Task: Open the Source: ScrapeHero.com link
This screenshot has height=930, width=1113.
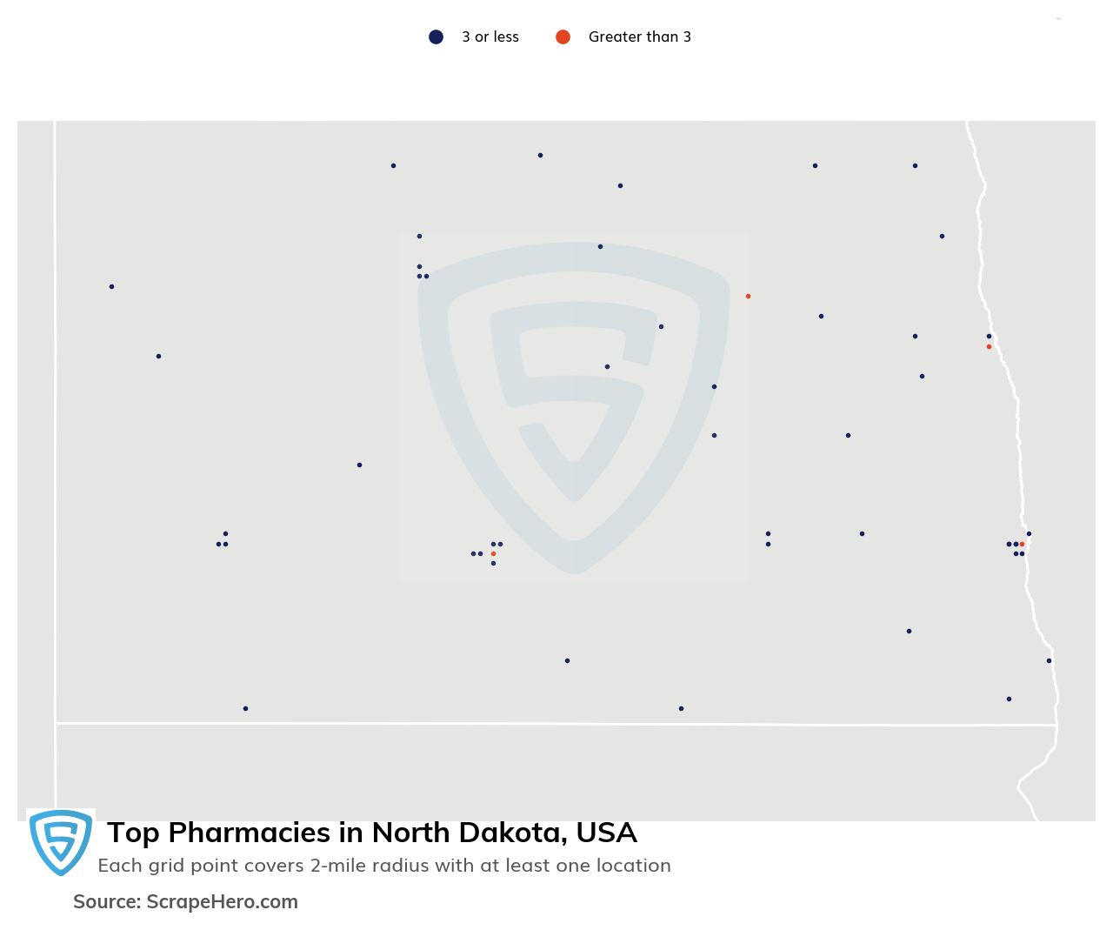Action: tap(185, 902)
